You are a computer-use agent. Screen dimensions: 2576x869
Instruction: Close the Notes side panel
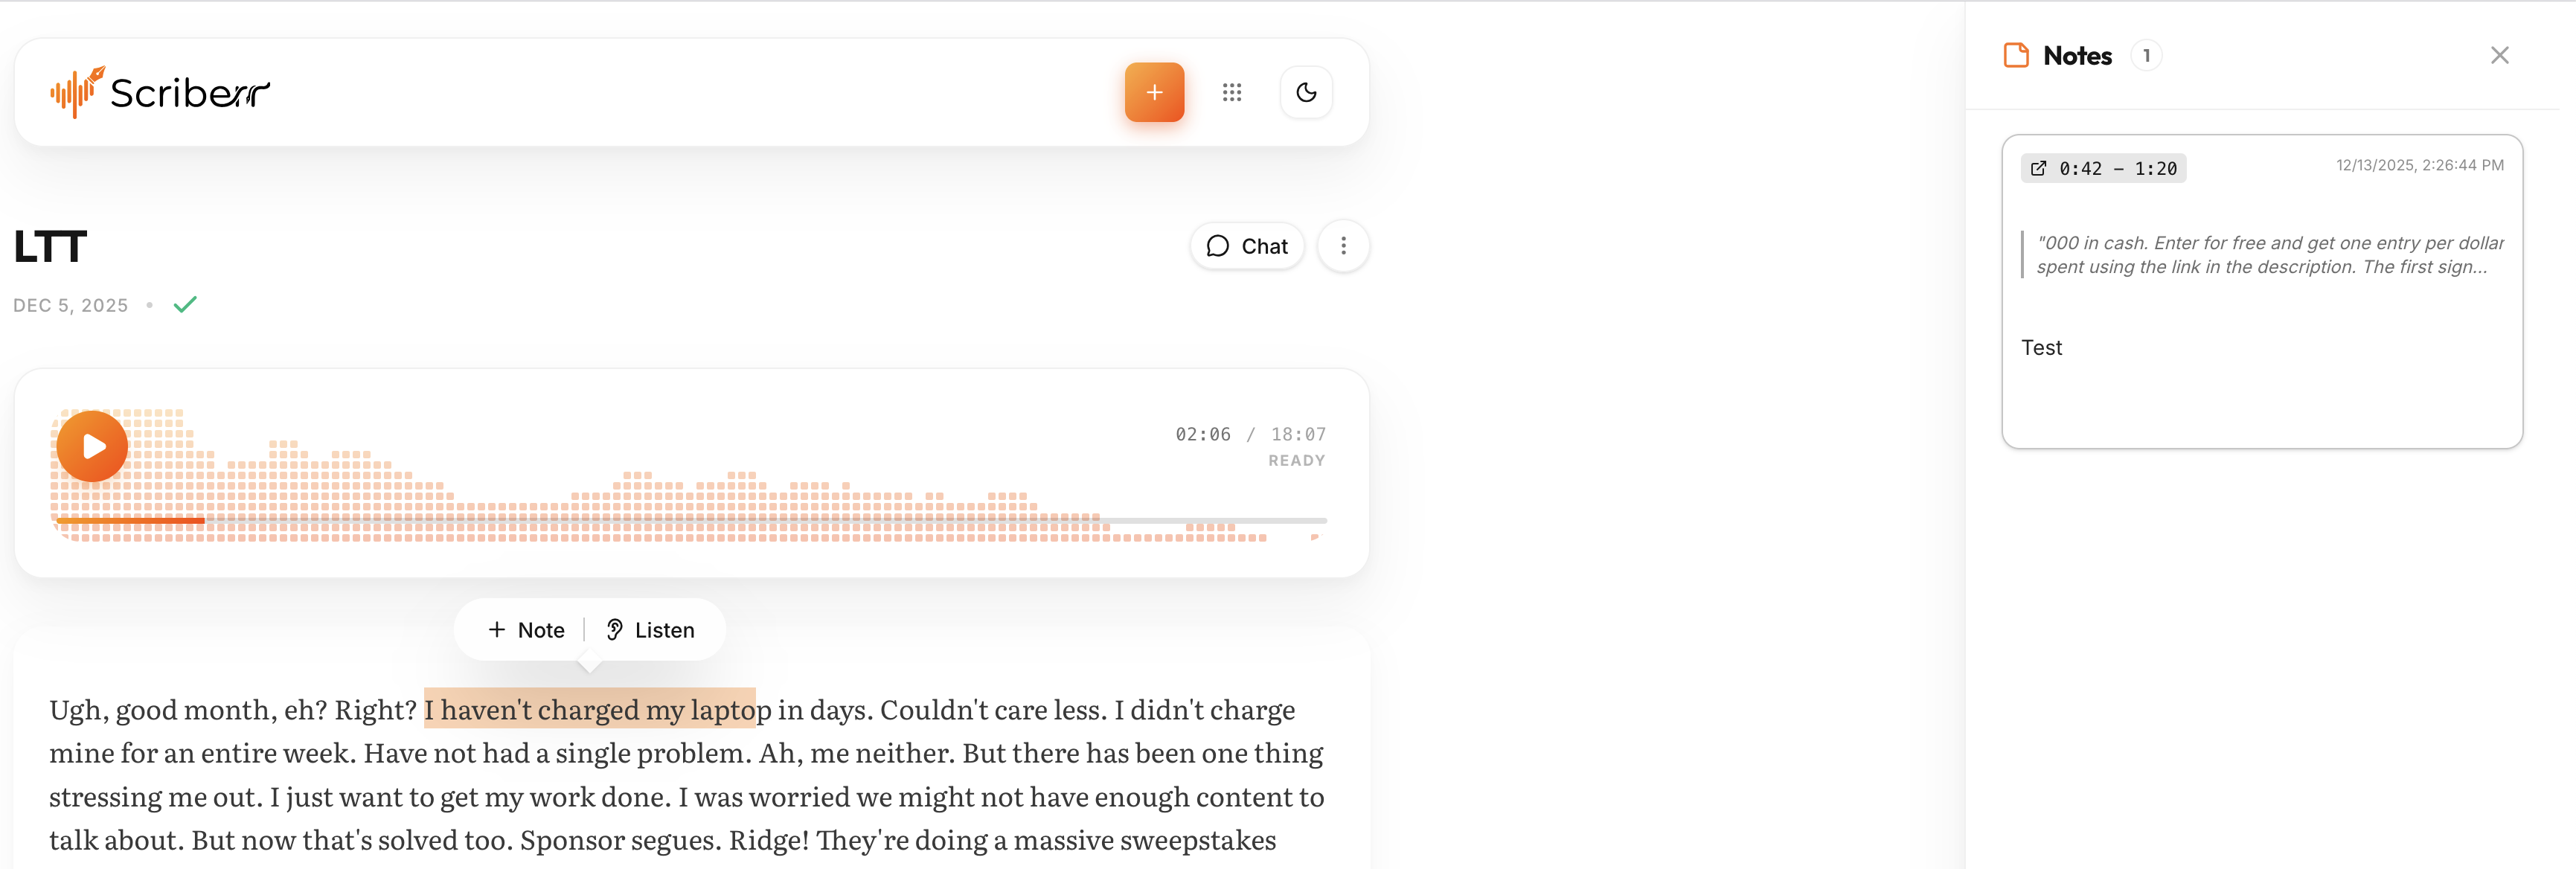coord(2499,56)
